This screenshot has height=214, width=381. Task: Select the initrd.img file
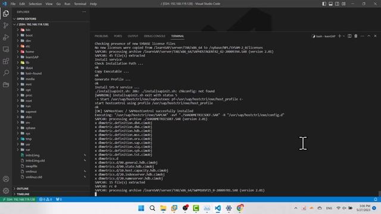tap(51, 155)
